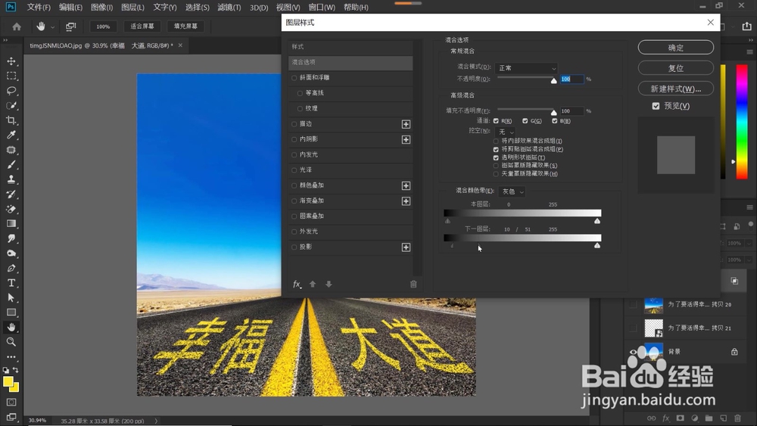
Task: Open the Image menu
Action: coord(102,8)
